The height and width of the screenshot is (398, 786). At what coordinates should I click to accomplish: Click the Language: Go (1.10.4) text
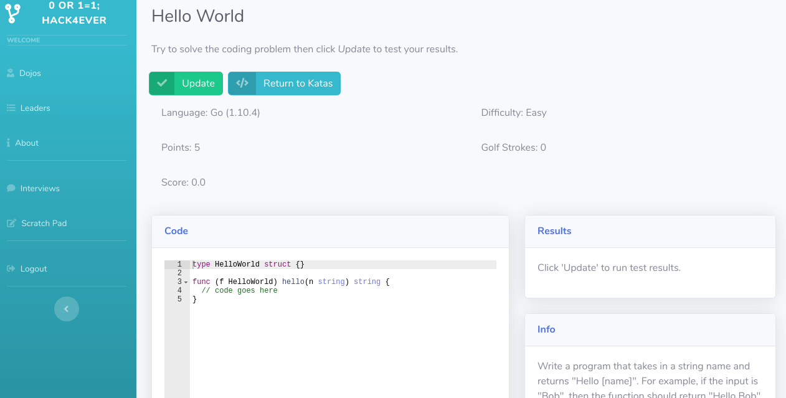coord(211,113)
